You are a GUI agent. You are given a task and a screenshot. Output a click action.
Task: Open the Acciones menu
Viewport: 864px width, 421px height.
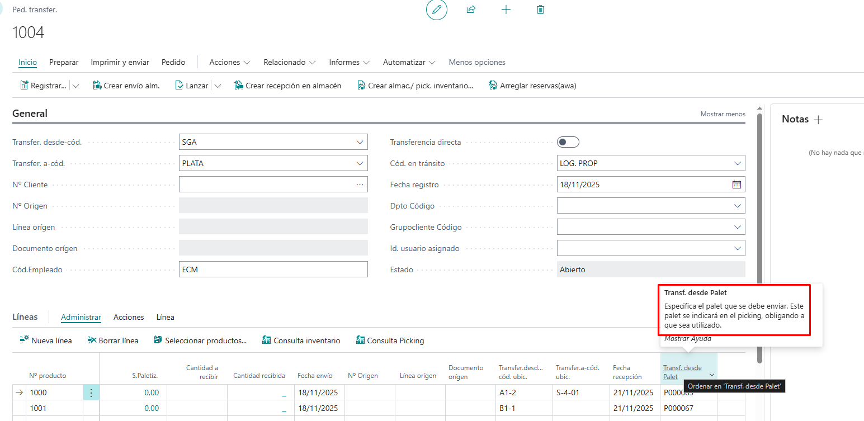coord(229,62)
